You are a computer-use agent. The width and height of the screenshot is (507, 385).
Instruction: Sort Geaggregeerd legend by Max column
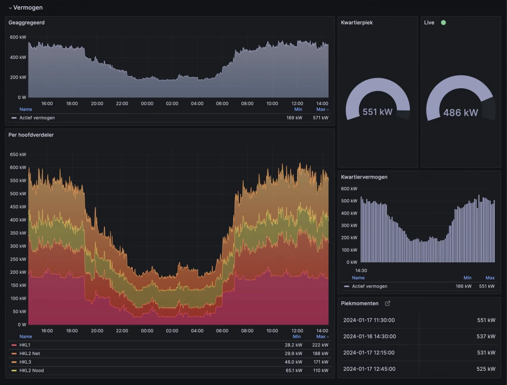click(321, 109)
